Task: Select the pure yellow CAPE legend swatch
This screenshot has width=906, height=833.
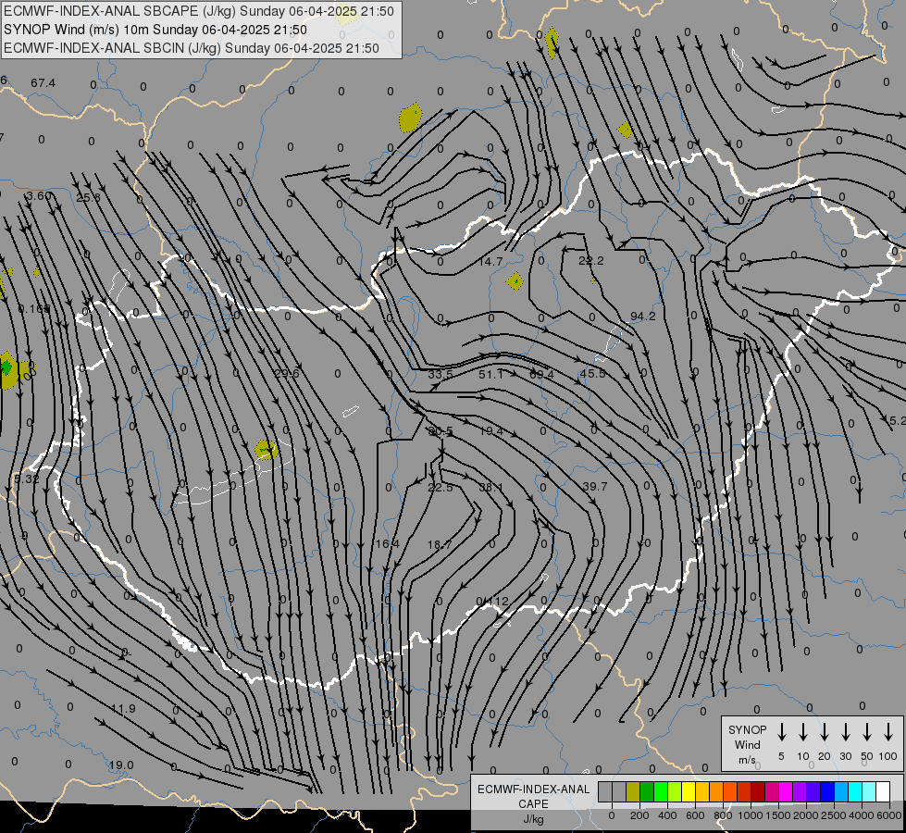Action: pos(689,791)
